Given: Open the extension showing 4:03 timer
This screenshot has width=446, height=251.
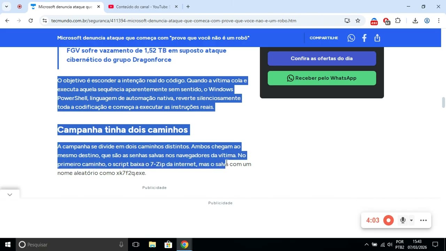Looking at the screenshot, I should (x=374, y=21).
